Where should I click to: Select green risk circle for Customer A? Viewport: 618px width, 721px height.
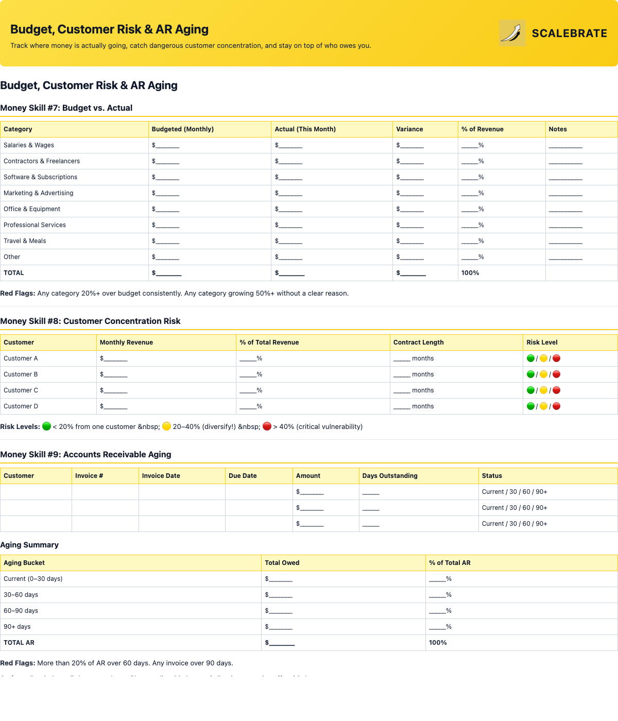click(530, 358)
